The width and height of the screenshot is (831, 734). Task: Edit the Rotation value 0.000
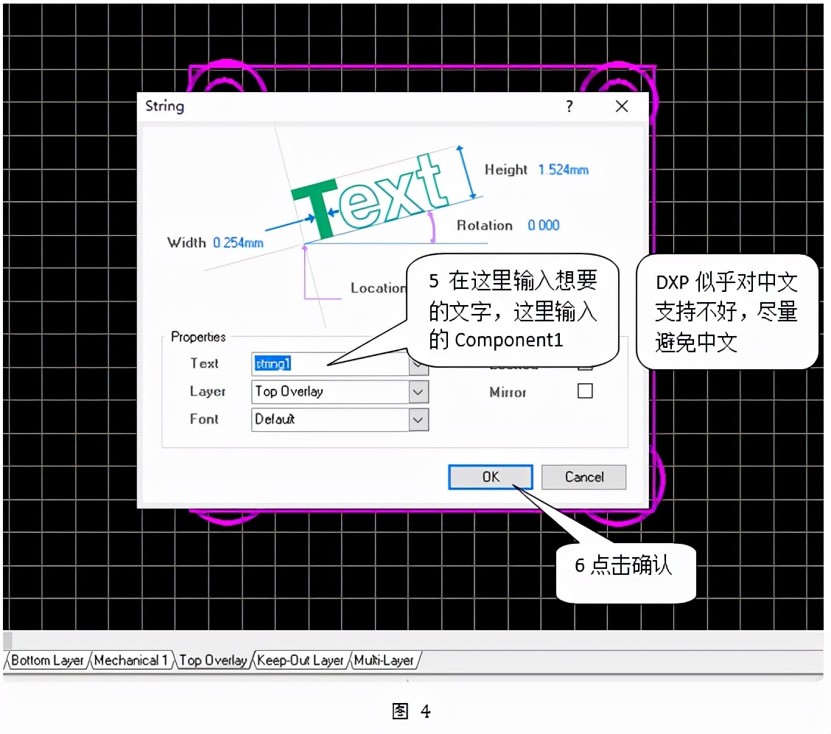[544, 226]
